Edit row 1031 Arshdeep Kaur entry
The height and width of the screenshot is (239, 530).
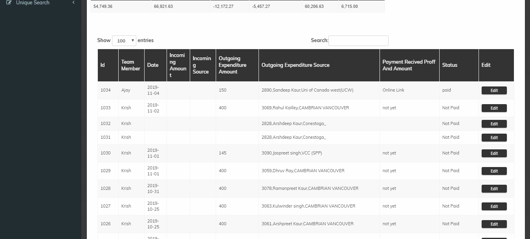pos(494,138)
